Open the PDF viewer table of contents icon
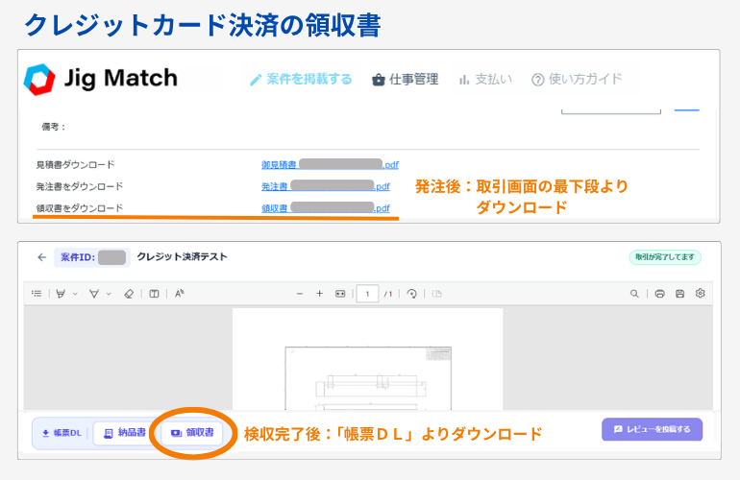The width and height of the screenshot is (740, 480). coord(37,294)
